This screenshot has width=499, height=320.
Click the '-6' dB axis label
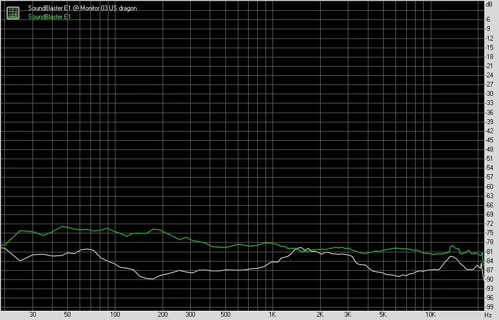488,19
